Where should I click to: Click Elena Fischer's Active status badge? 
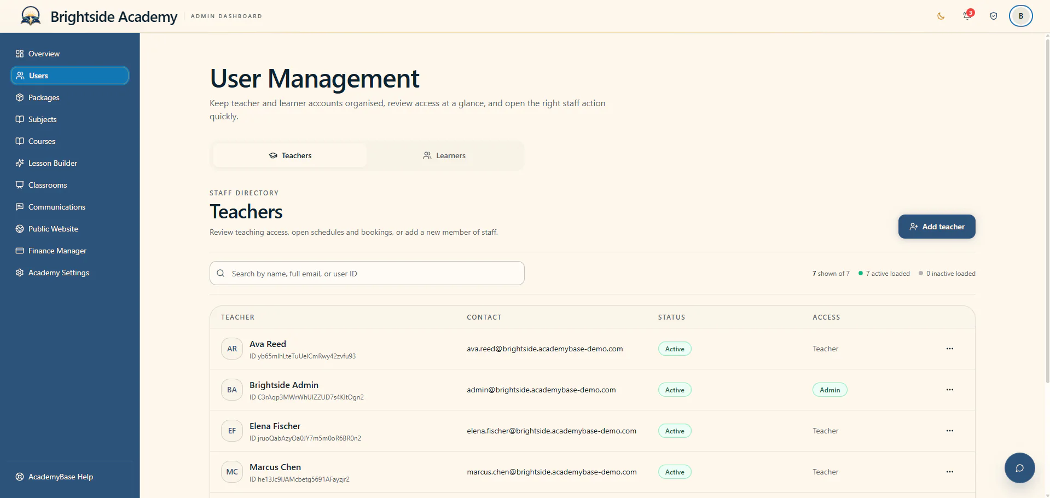pyautogui.click(x=675, y=431)
